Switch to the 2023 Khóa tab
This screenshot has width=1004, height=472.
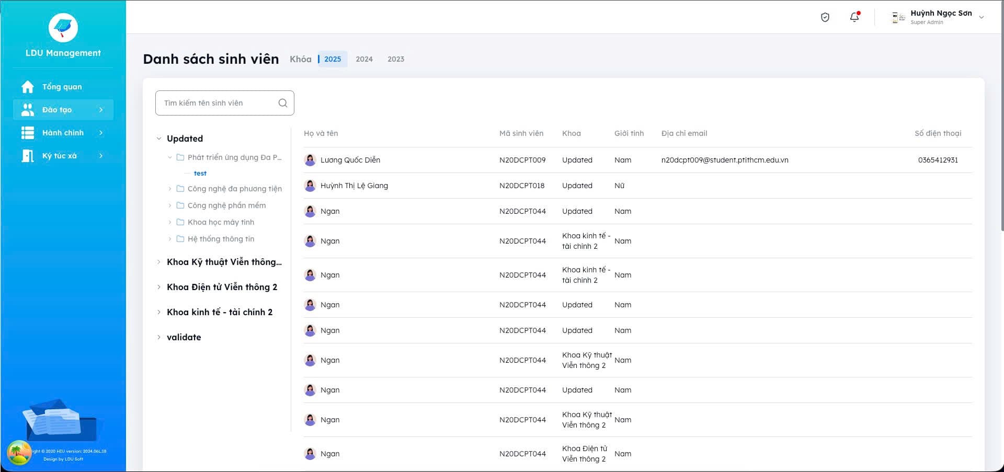coord(396,59)
